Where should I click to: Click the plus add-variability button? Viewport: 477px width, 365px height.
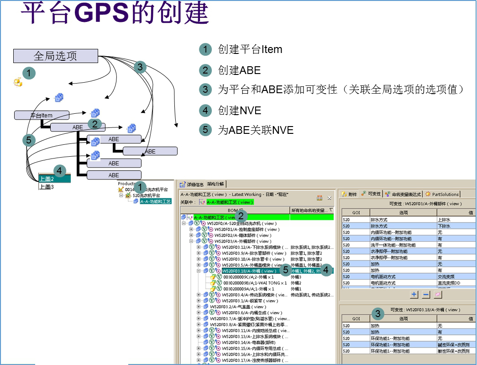[414, 295]
